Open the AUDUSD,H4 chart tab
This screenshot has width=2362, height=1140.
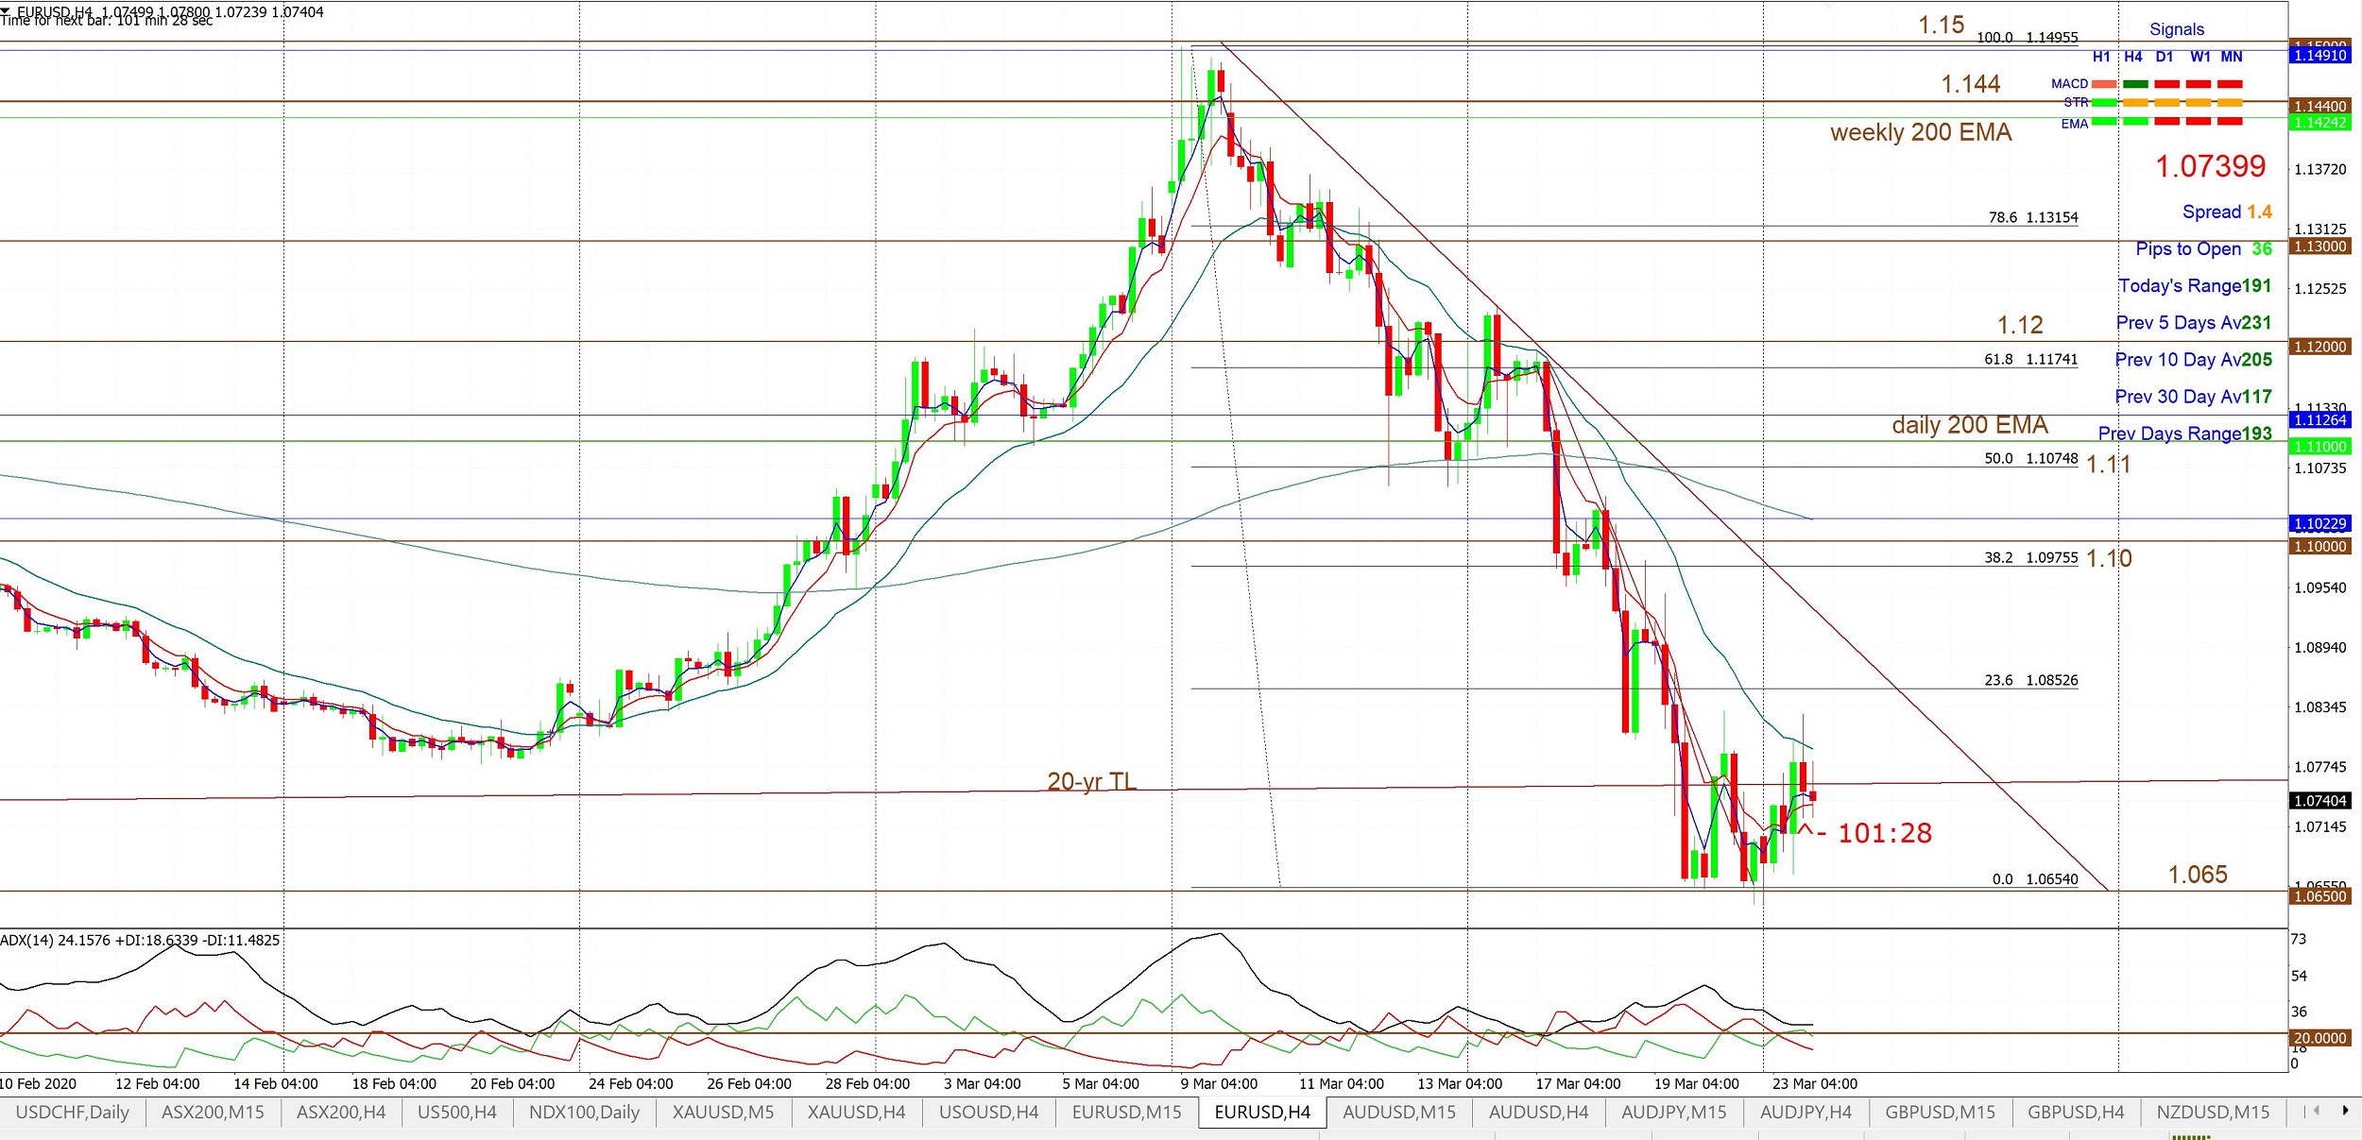coord(1539,1113)
